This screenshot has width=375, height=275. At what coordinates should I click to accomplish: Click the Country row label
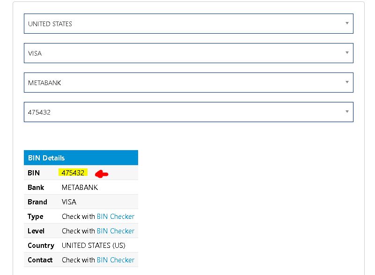pos(41,246)
